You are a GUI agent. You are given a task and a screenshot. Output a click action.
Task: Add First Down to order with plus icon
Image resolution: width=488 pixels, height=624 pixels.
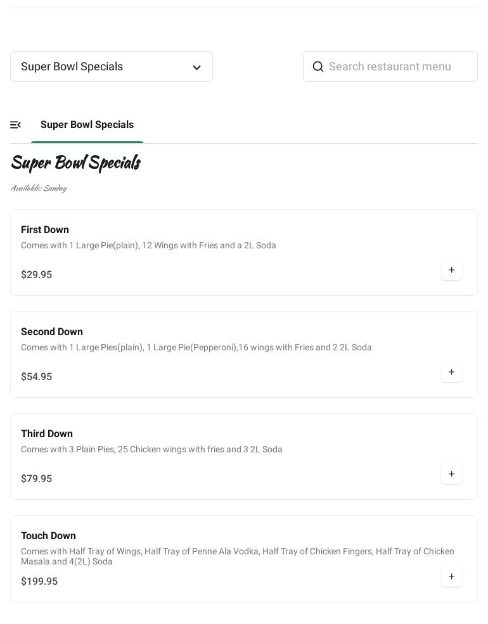(451, 271)
